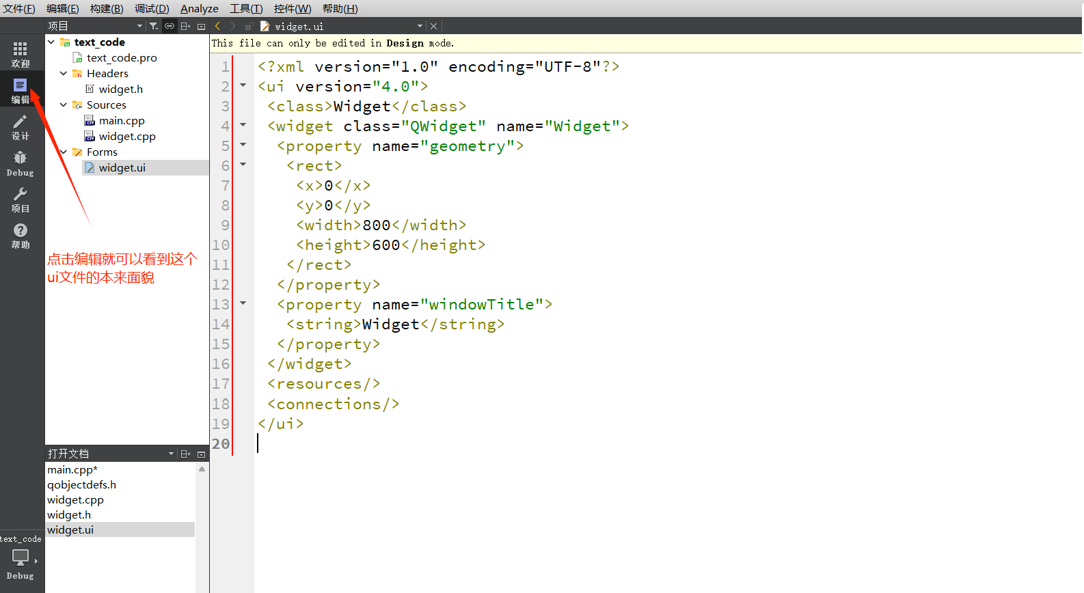This screenshot has width=1084, height=593.
Task: Click scroll-up arrow in open documents list
Action: click(x=202, y=469)
